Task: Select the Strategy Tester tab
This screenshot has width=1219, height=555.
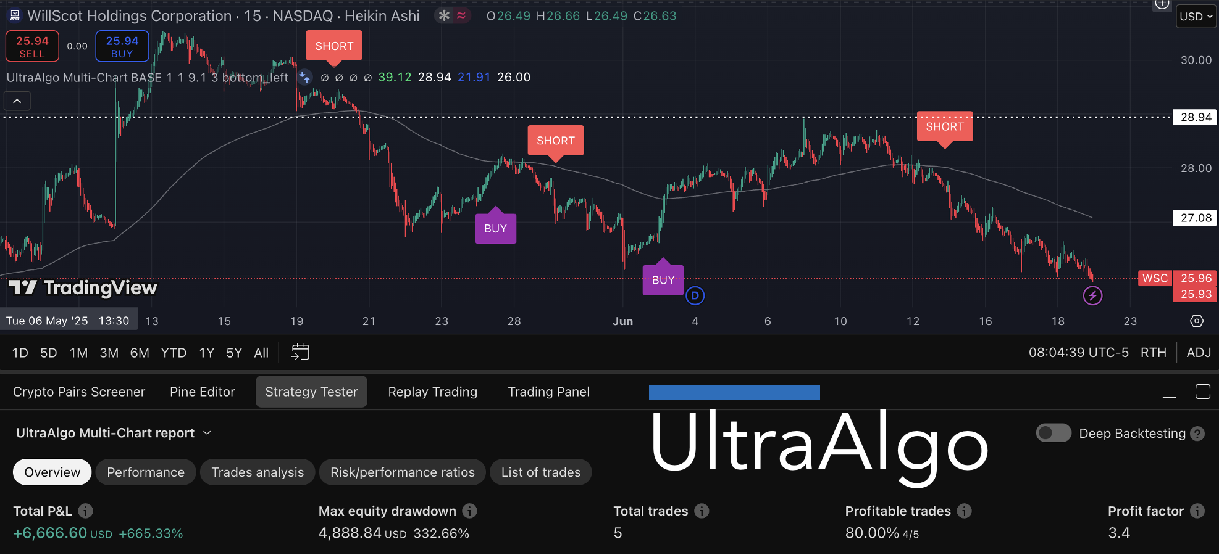Action: click(x=311, y=392)
